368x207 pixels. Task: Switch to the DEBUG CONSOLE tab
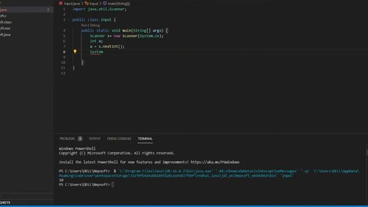pyautogui.click(x=119, y=139)
